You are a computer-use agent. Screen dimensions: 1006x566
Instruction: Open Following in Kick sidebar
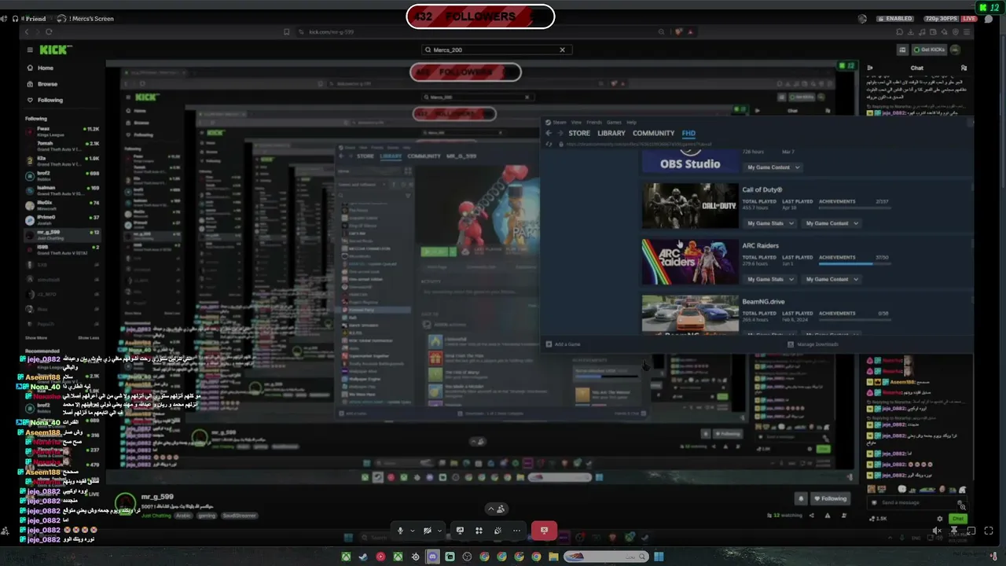pos(50,100)
